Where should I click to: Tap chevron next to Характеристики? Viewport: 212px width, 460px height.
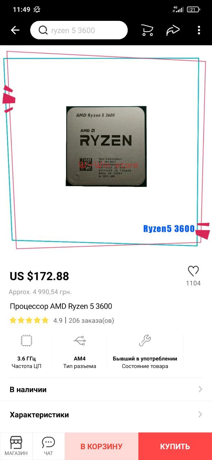[x=200, y=415]
